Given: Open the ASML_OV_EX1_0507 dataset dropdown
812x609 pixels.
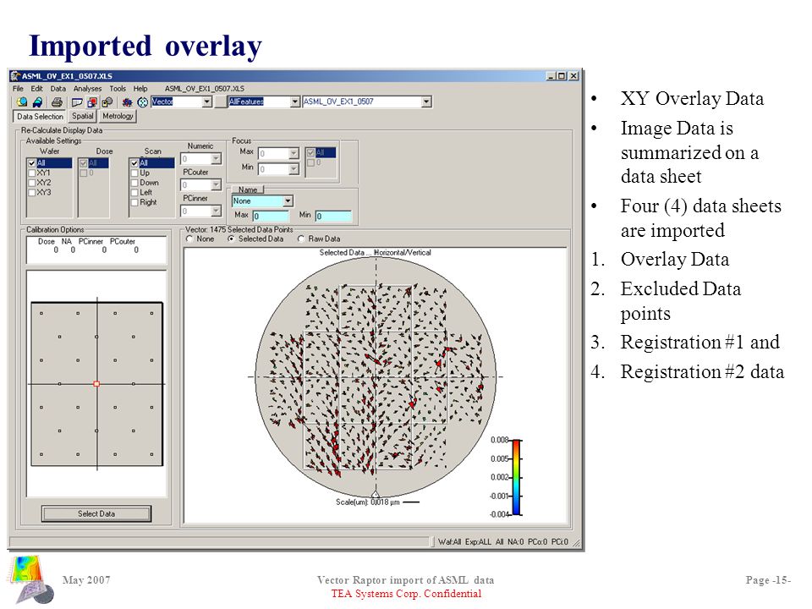Looking at the screenshot, I should [426, 102].
